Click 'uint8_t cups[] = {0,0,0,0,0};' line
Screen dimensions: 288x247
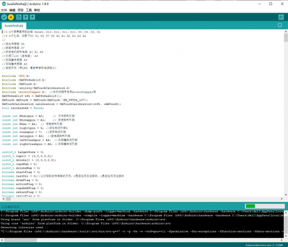pyautogui.click(x=27, y=156)
